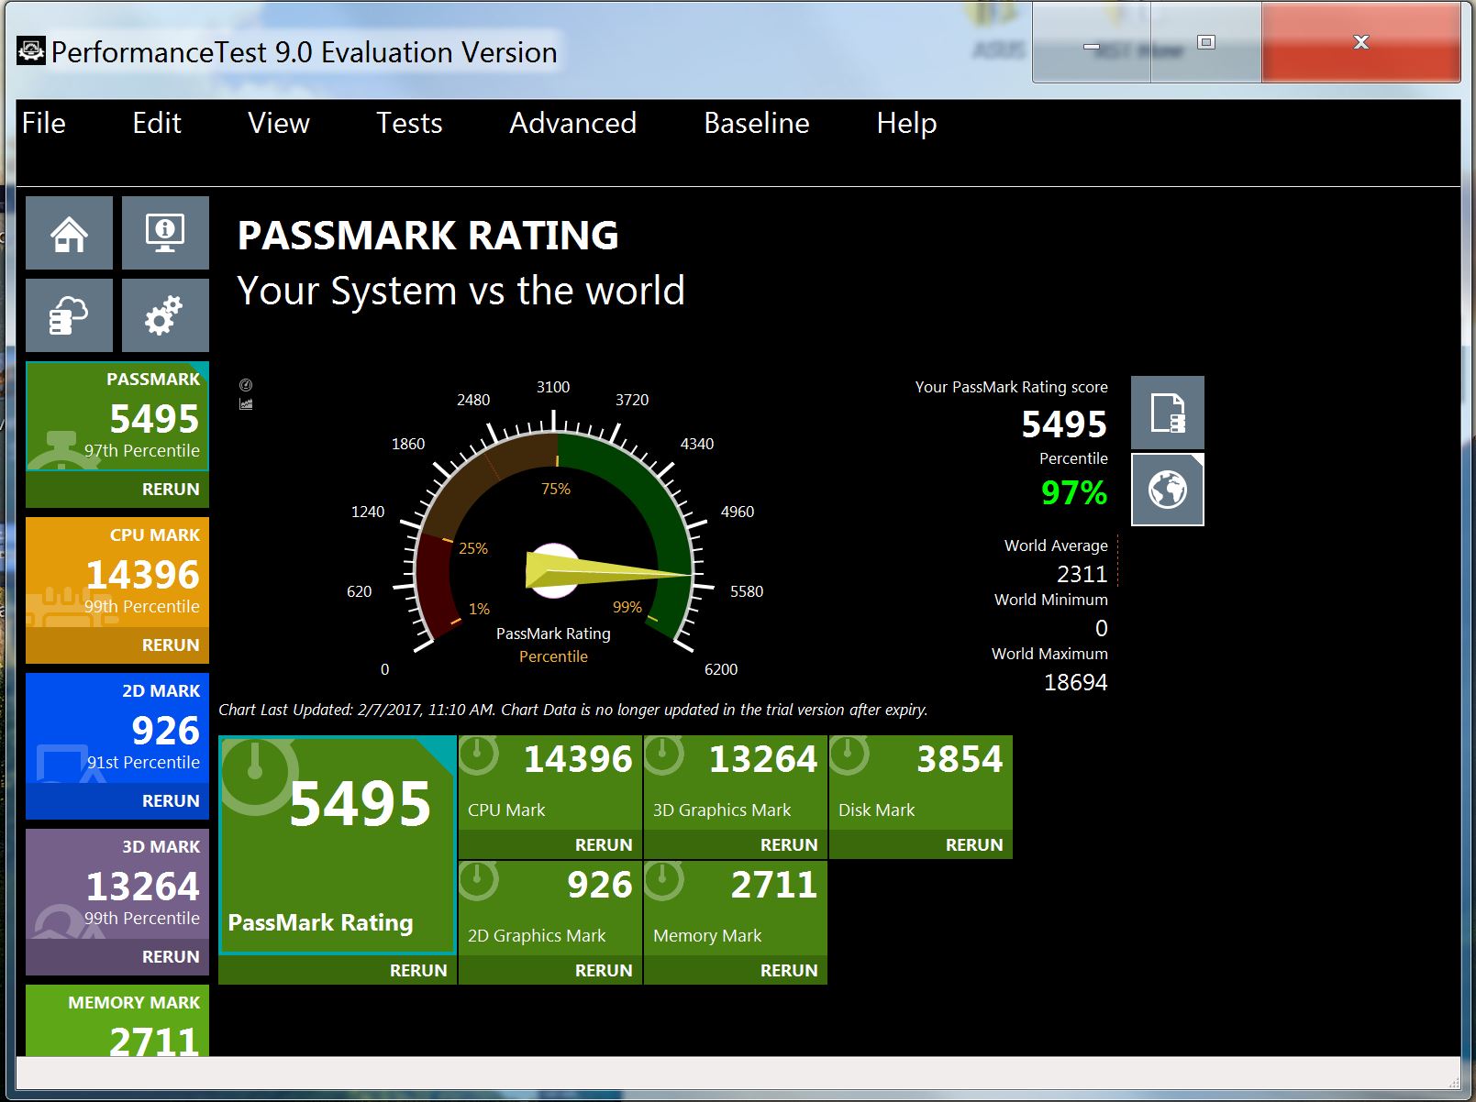Click the 75% marker on the gauge
The width and height of the screenshot is (1476, 1102).
pyautogui.click(x=556, y=489)
